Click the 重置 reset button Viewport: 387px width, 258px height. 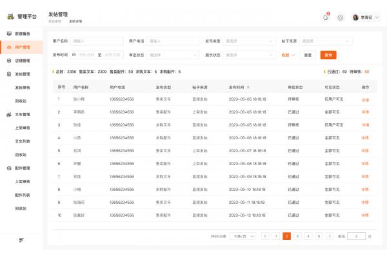308,55
